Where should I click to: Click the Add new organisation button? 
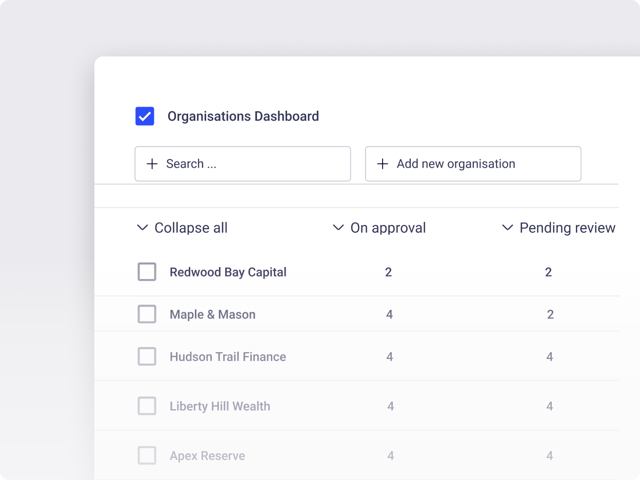(472, 164)
